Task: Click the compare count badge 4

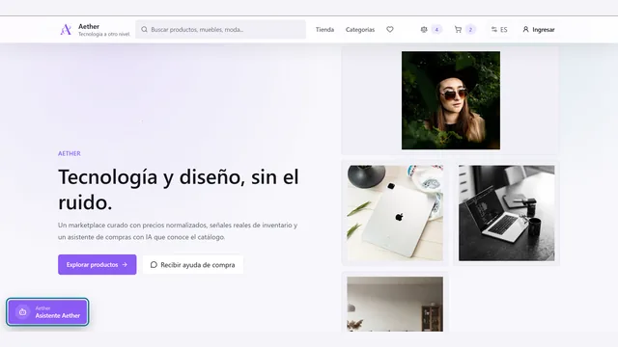Action: click(436, 30)
